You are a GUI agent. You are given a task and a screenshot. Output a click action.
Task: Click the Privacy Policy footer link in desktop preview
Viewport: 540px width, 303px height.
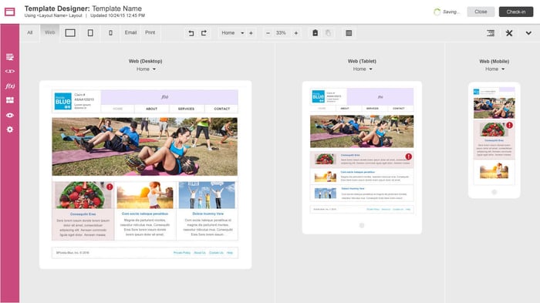(182, 253)
